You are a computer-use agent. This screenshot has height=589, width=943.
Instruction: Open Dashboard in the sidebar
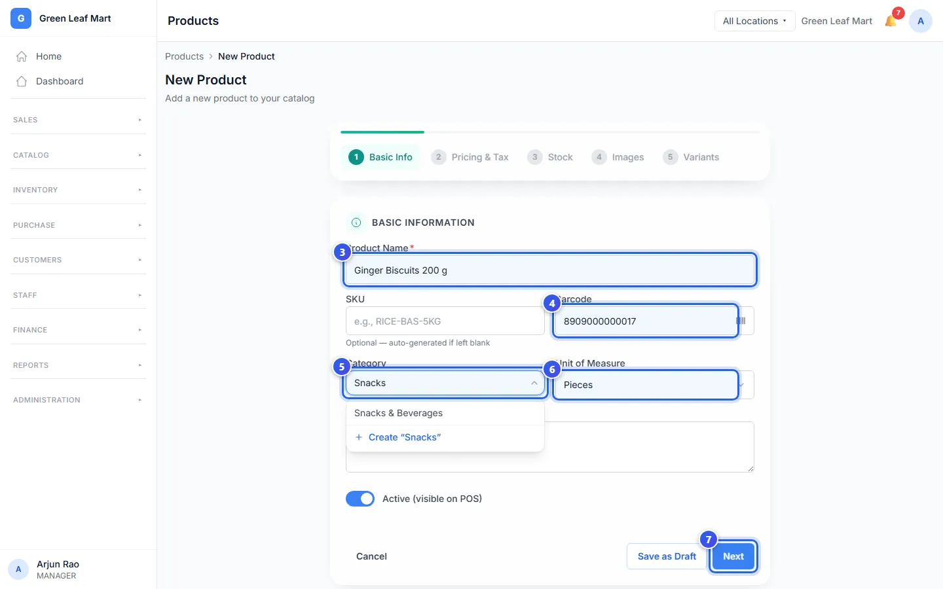pos(79,81)
